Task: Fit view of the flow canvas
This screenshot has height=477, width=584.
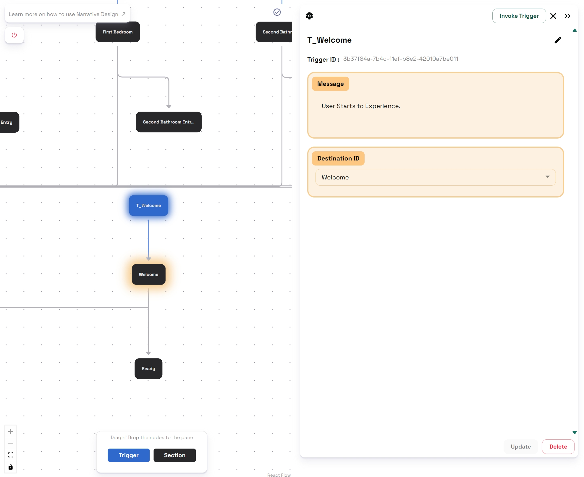Action: [x=11, y=455]
